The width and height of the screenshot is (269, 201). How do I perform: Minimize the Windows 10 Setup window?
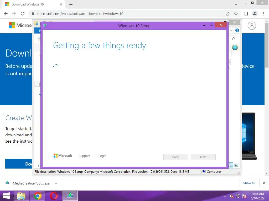[x=204, y=25]
